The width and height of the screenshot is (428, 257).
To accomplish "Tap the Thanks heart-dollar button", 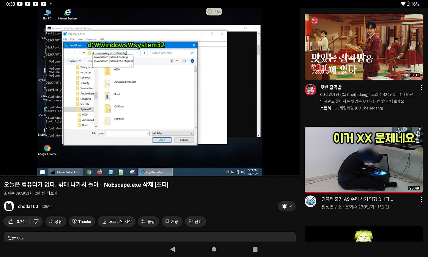I will (x=82, y=222).
